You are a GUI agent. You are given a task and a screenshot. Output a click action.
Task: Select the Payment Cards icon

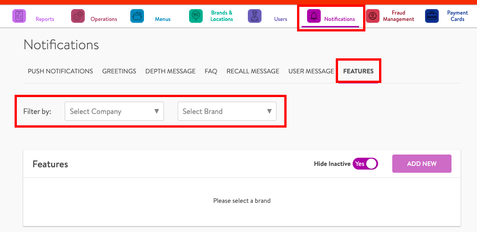[x=432, y=16]
